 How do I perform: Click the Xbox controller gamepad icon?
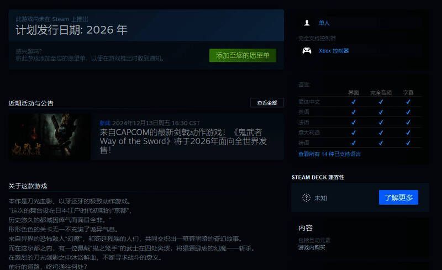pyautogui.click(x=307, y=51)
